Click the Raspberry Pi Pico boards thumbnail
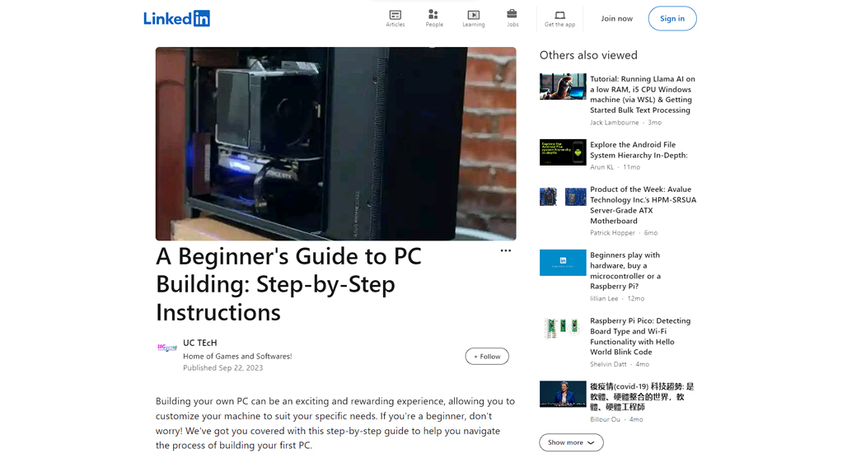This screenshot has width=847, height=458. pyautogui.click(x=562, y=327)
